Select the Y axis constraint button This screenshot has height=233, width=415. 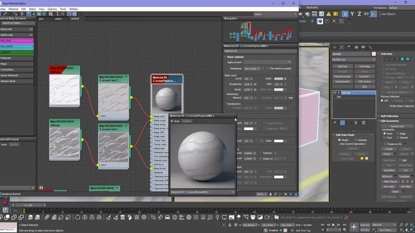(352, 14)
